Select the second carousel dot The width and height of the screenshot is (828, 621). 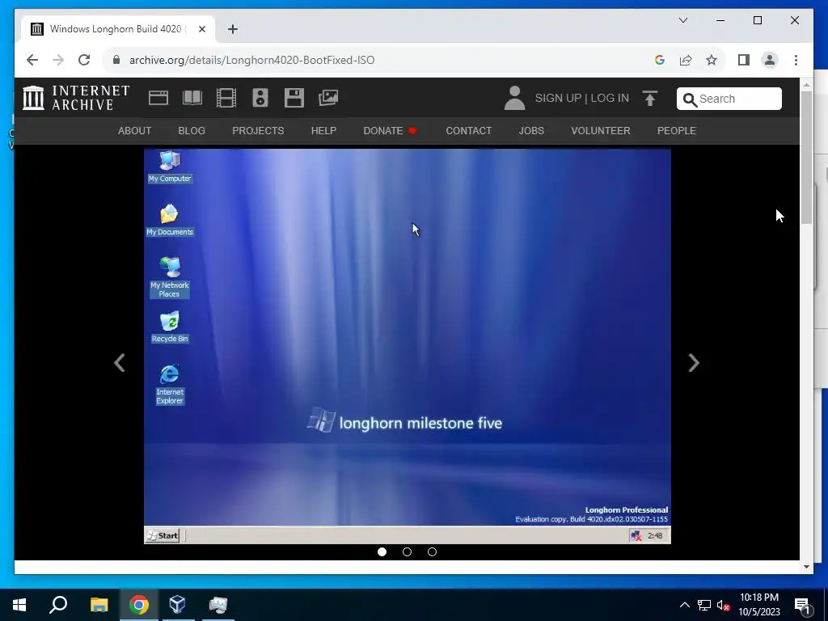tap(407, 551)
